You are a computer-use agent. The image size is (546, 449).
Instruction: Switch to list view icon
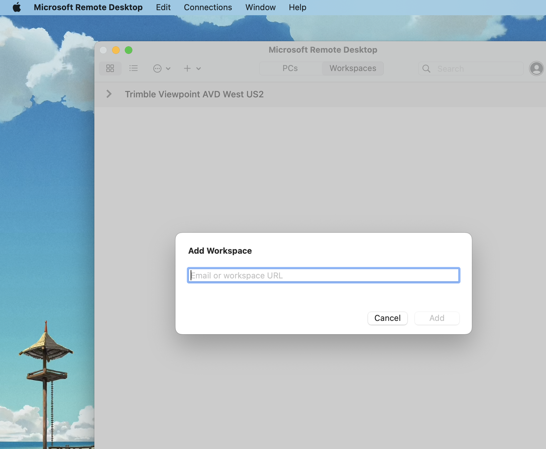point(134,68)
